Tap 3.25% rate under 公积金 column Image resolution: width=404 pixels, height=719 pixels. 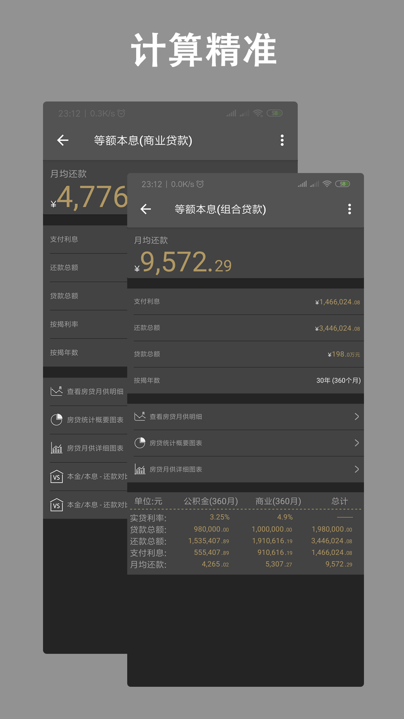[220, 517]
